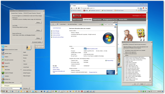Enable the Aero Peek checkbox

point(125,61)
